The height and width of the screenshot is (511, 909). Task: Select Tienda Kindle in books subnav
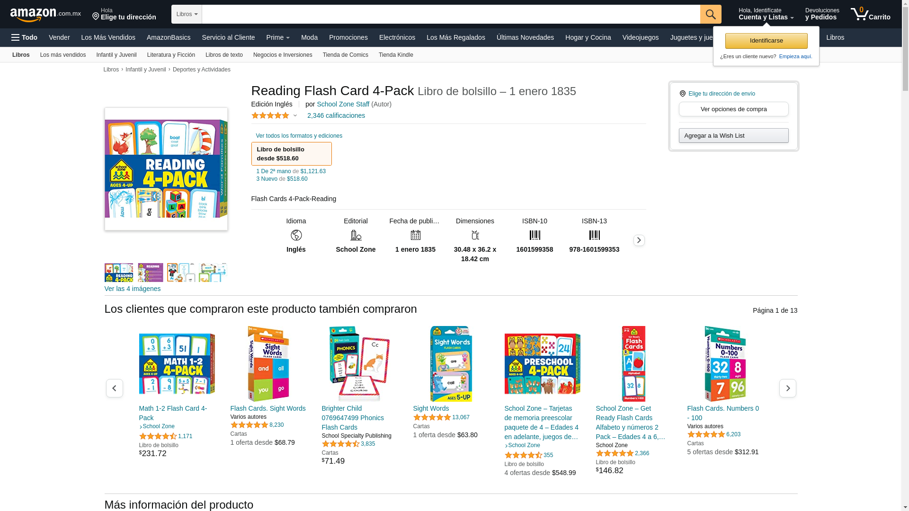tap(396, 55)
